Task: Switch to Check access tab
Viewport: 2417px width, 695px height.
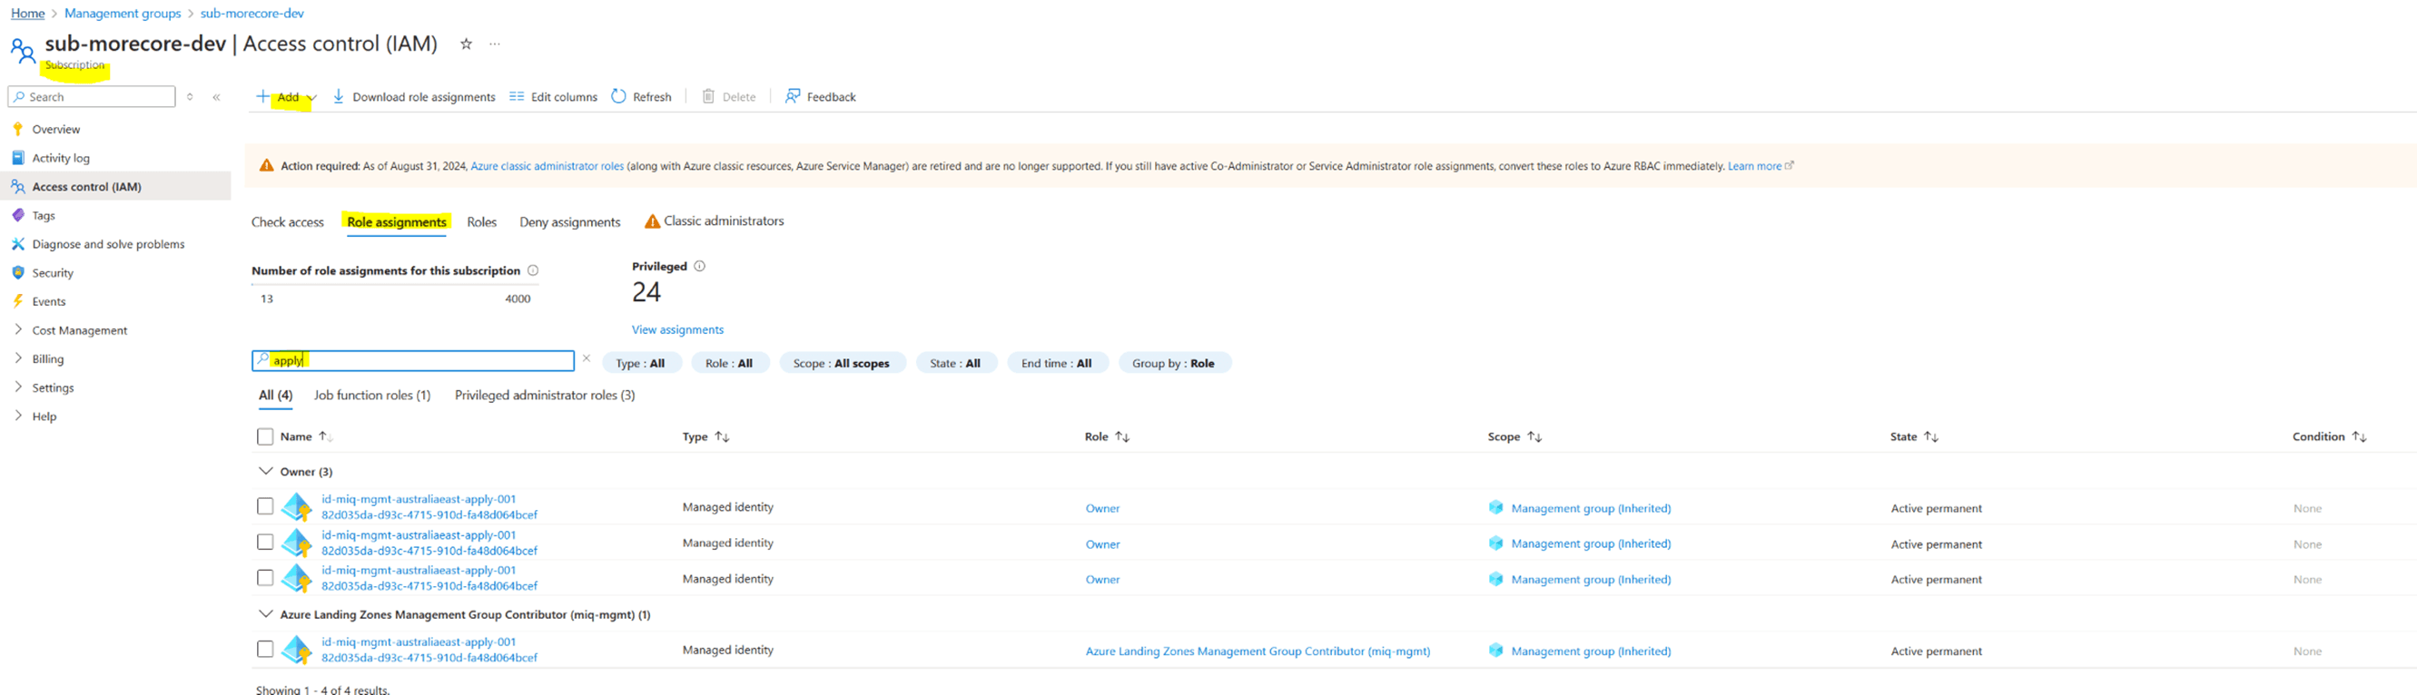Action: point(287,222)
